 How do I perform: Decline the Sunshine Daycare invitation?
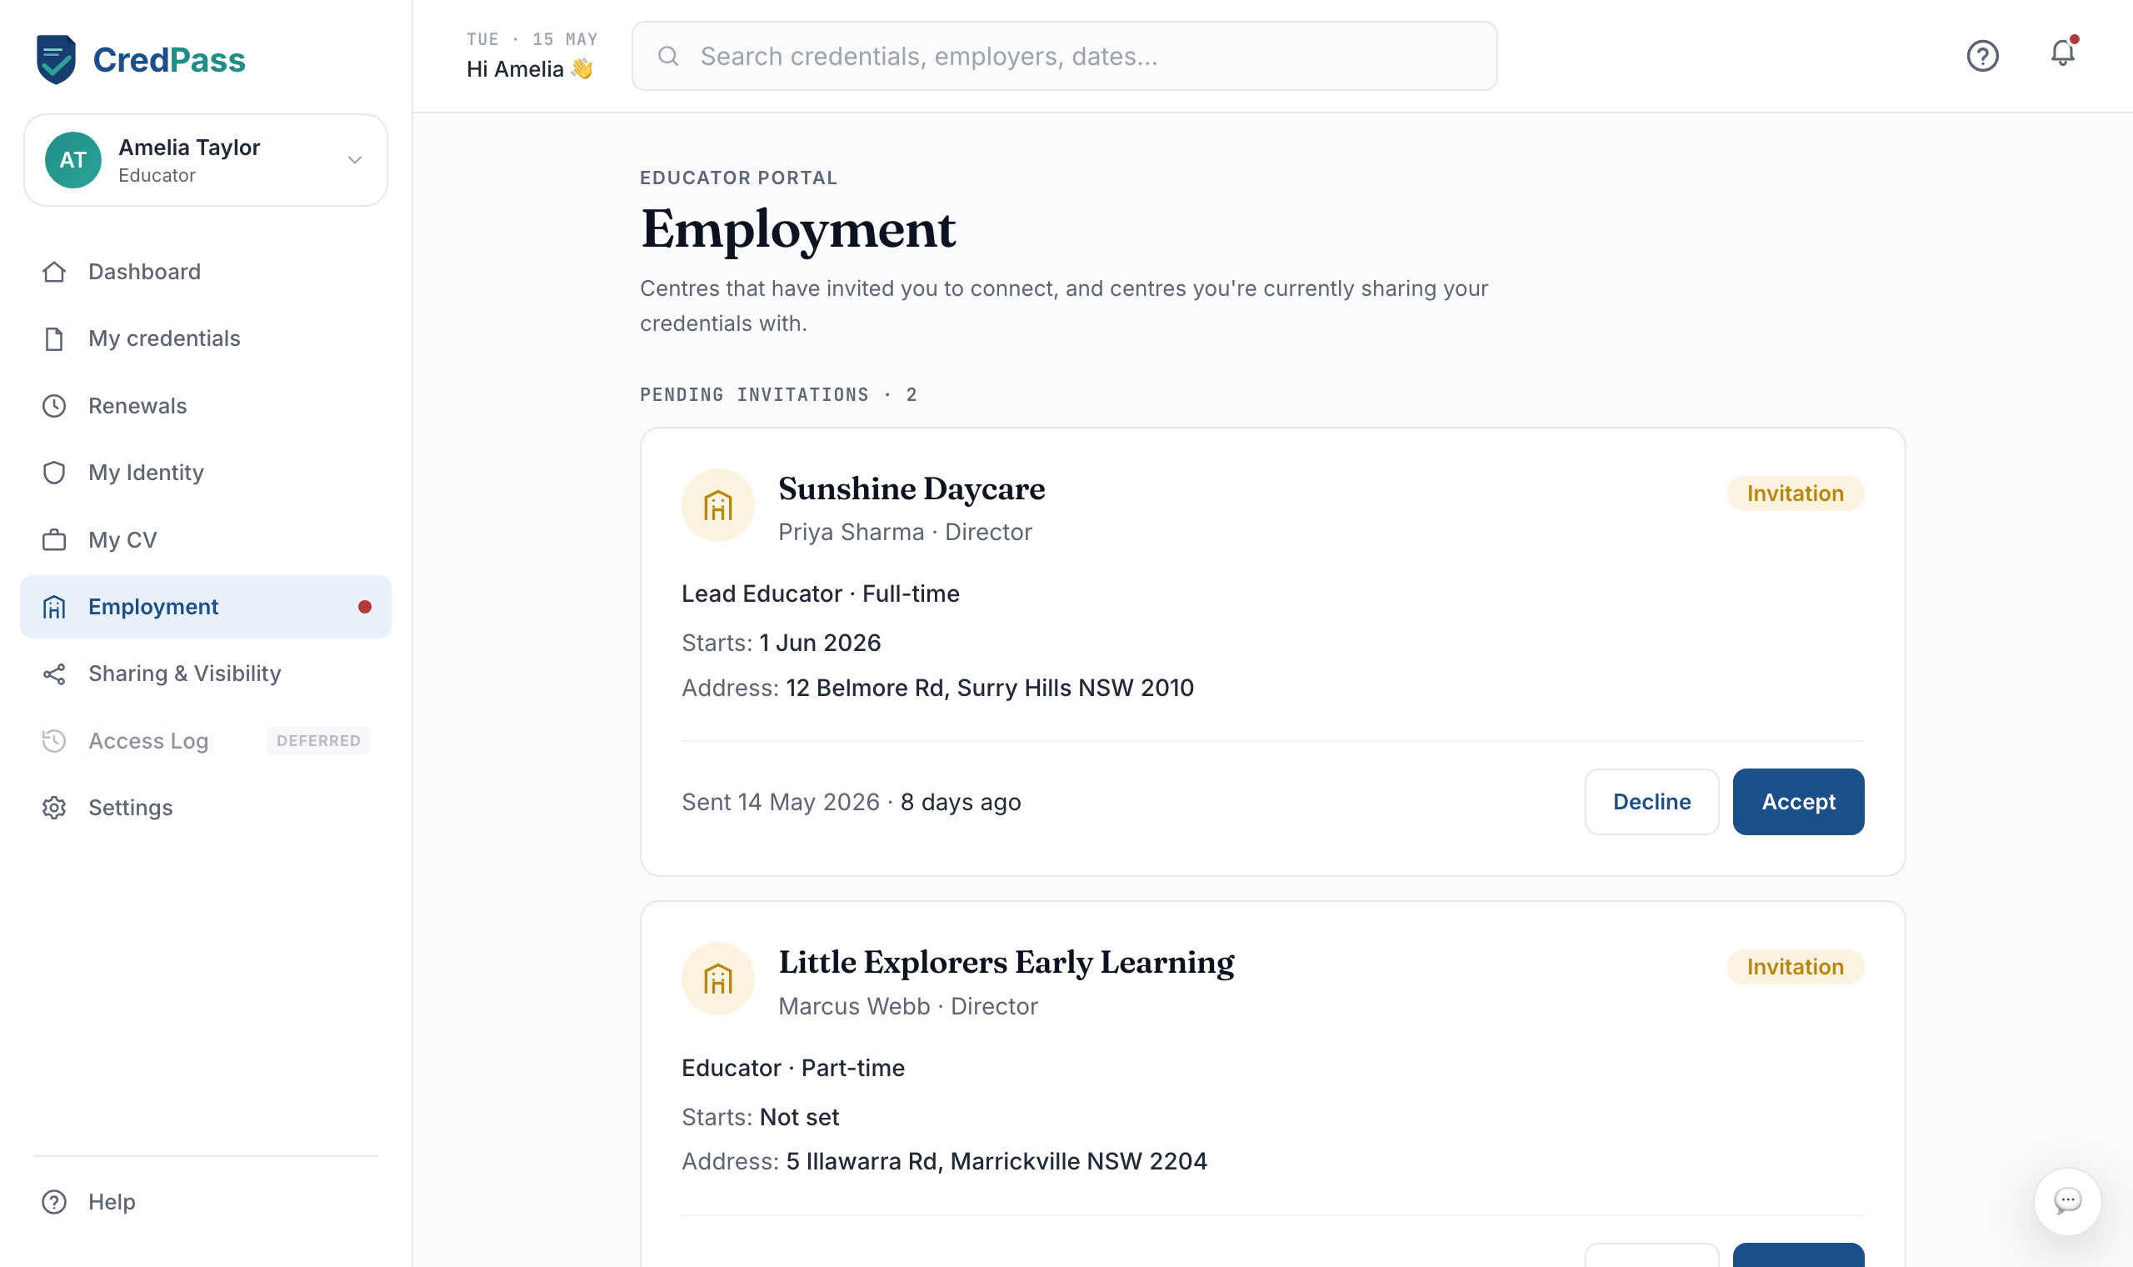click(1651, 802)
